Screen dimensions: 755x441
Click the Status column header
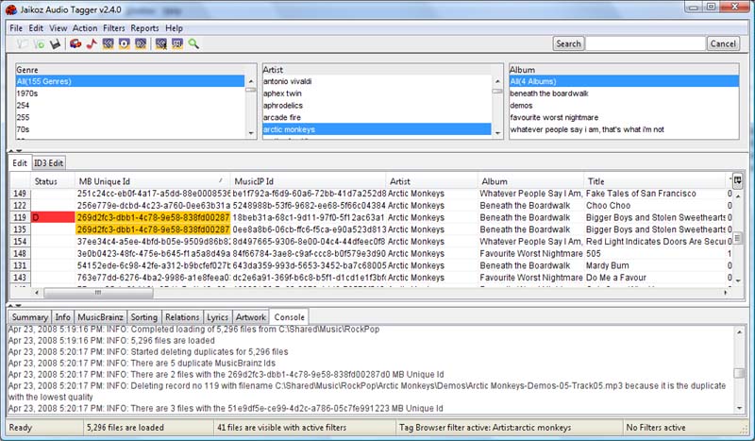[53, 181]
